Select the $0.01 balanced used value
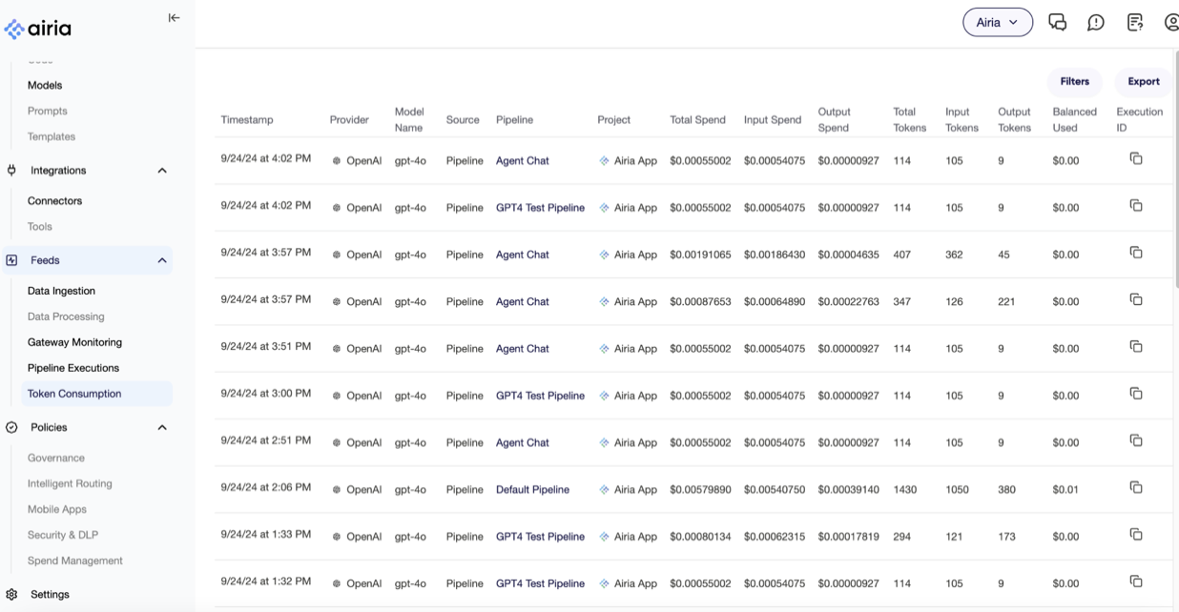 tap(1065, 490)
